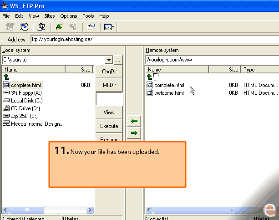Click the green Quick Connect plug icon
This screenshot has width=279, height=220.
(x=59, y=27)
